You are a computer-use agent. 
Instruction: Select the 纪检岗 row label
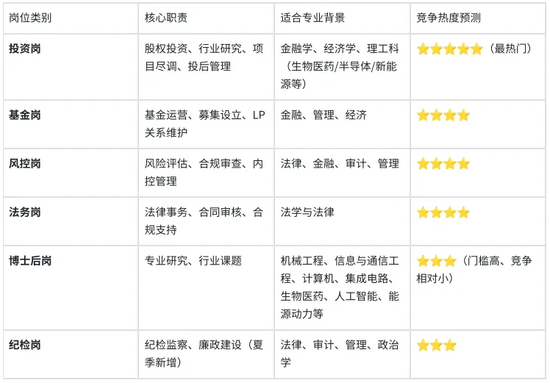coord(24,345)
